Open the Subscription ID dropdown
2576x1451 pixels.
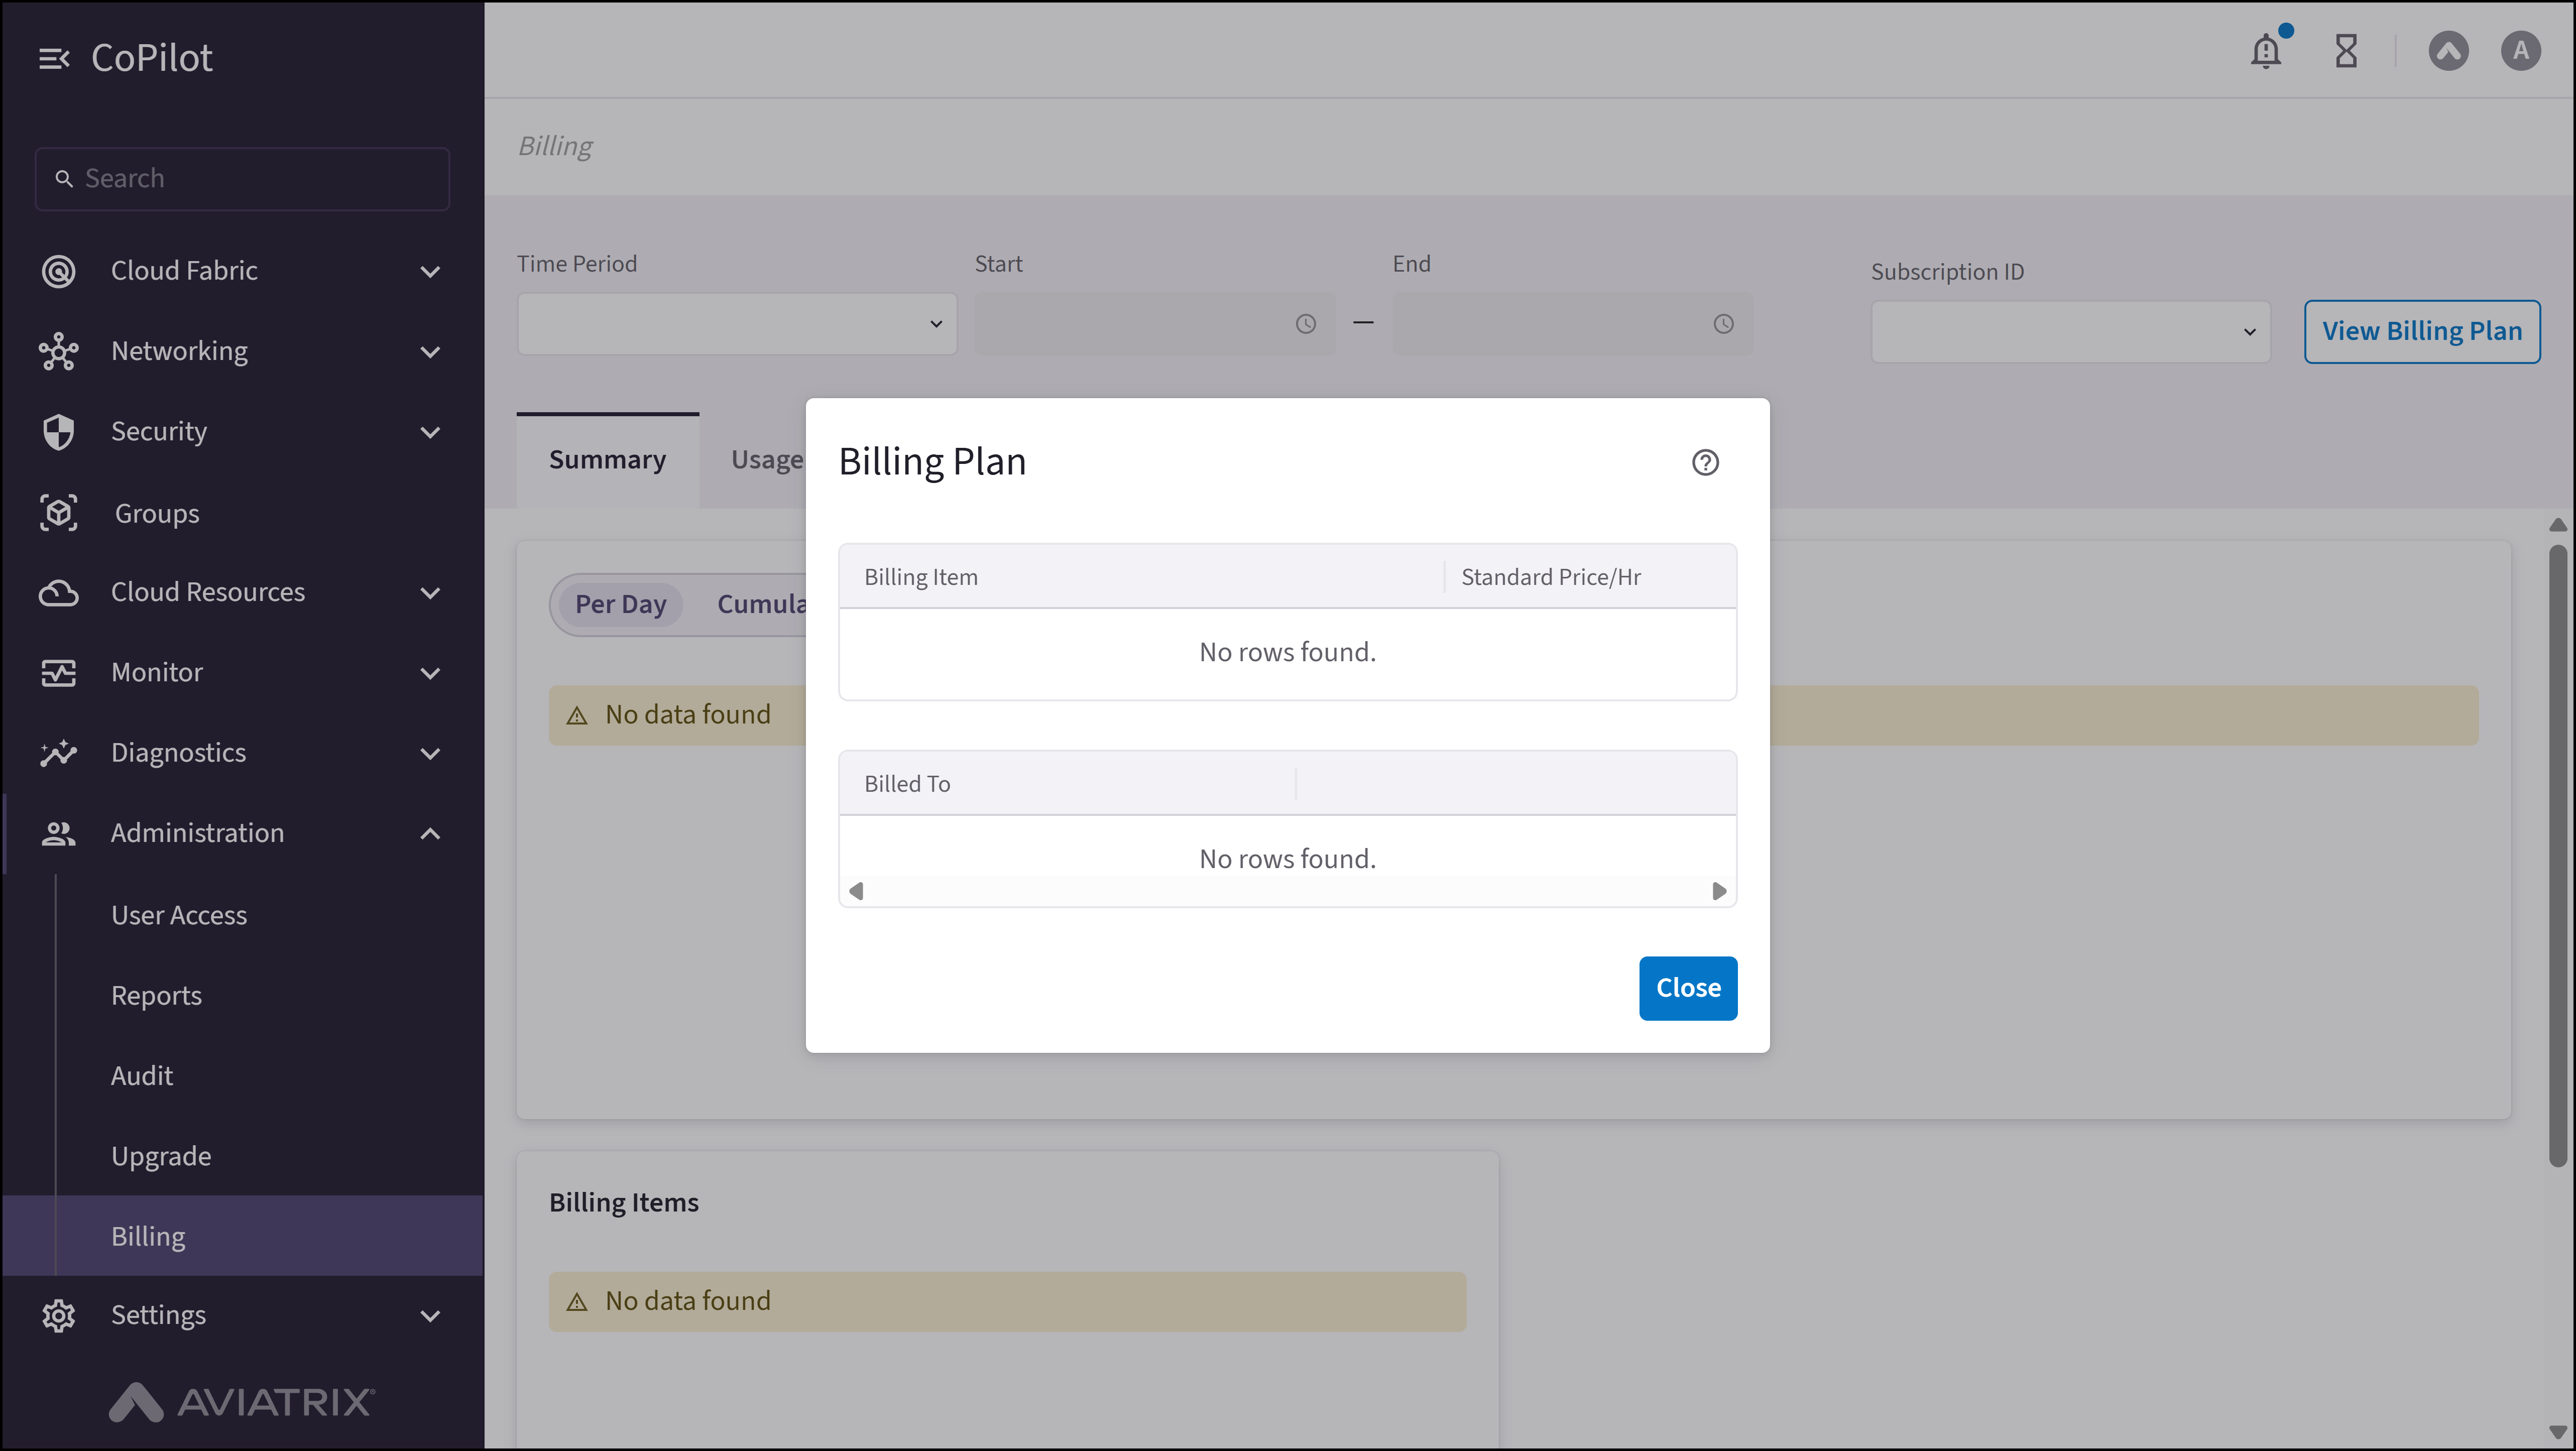point(2069,331)
